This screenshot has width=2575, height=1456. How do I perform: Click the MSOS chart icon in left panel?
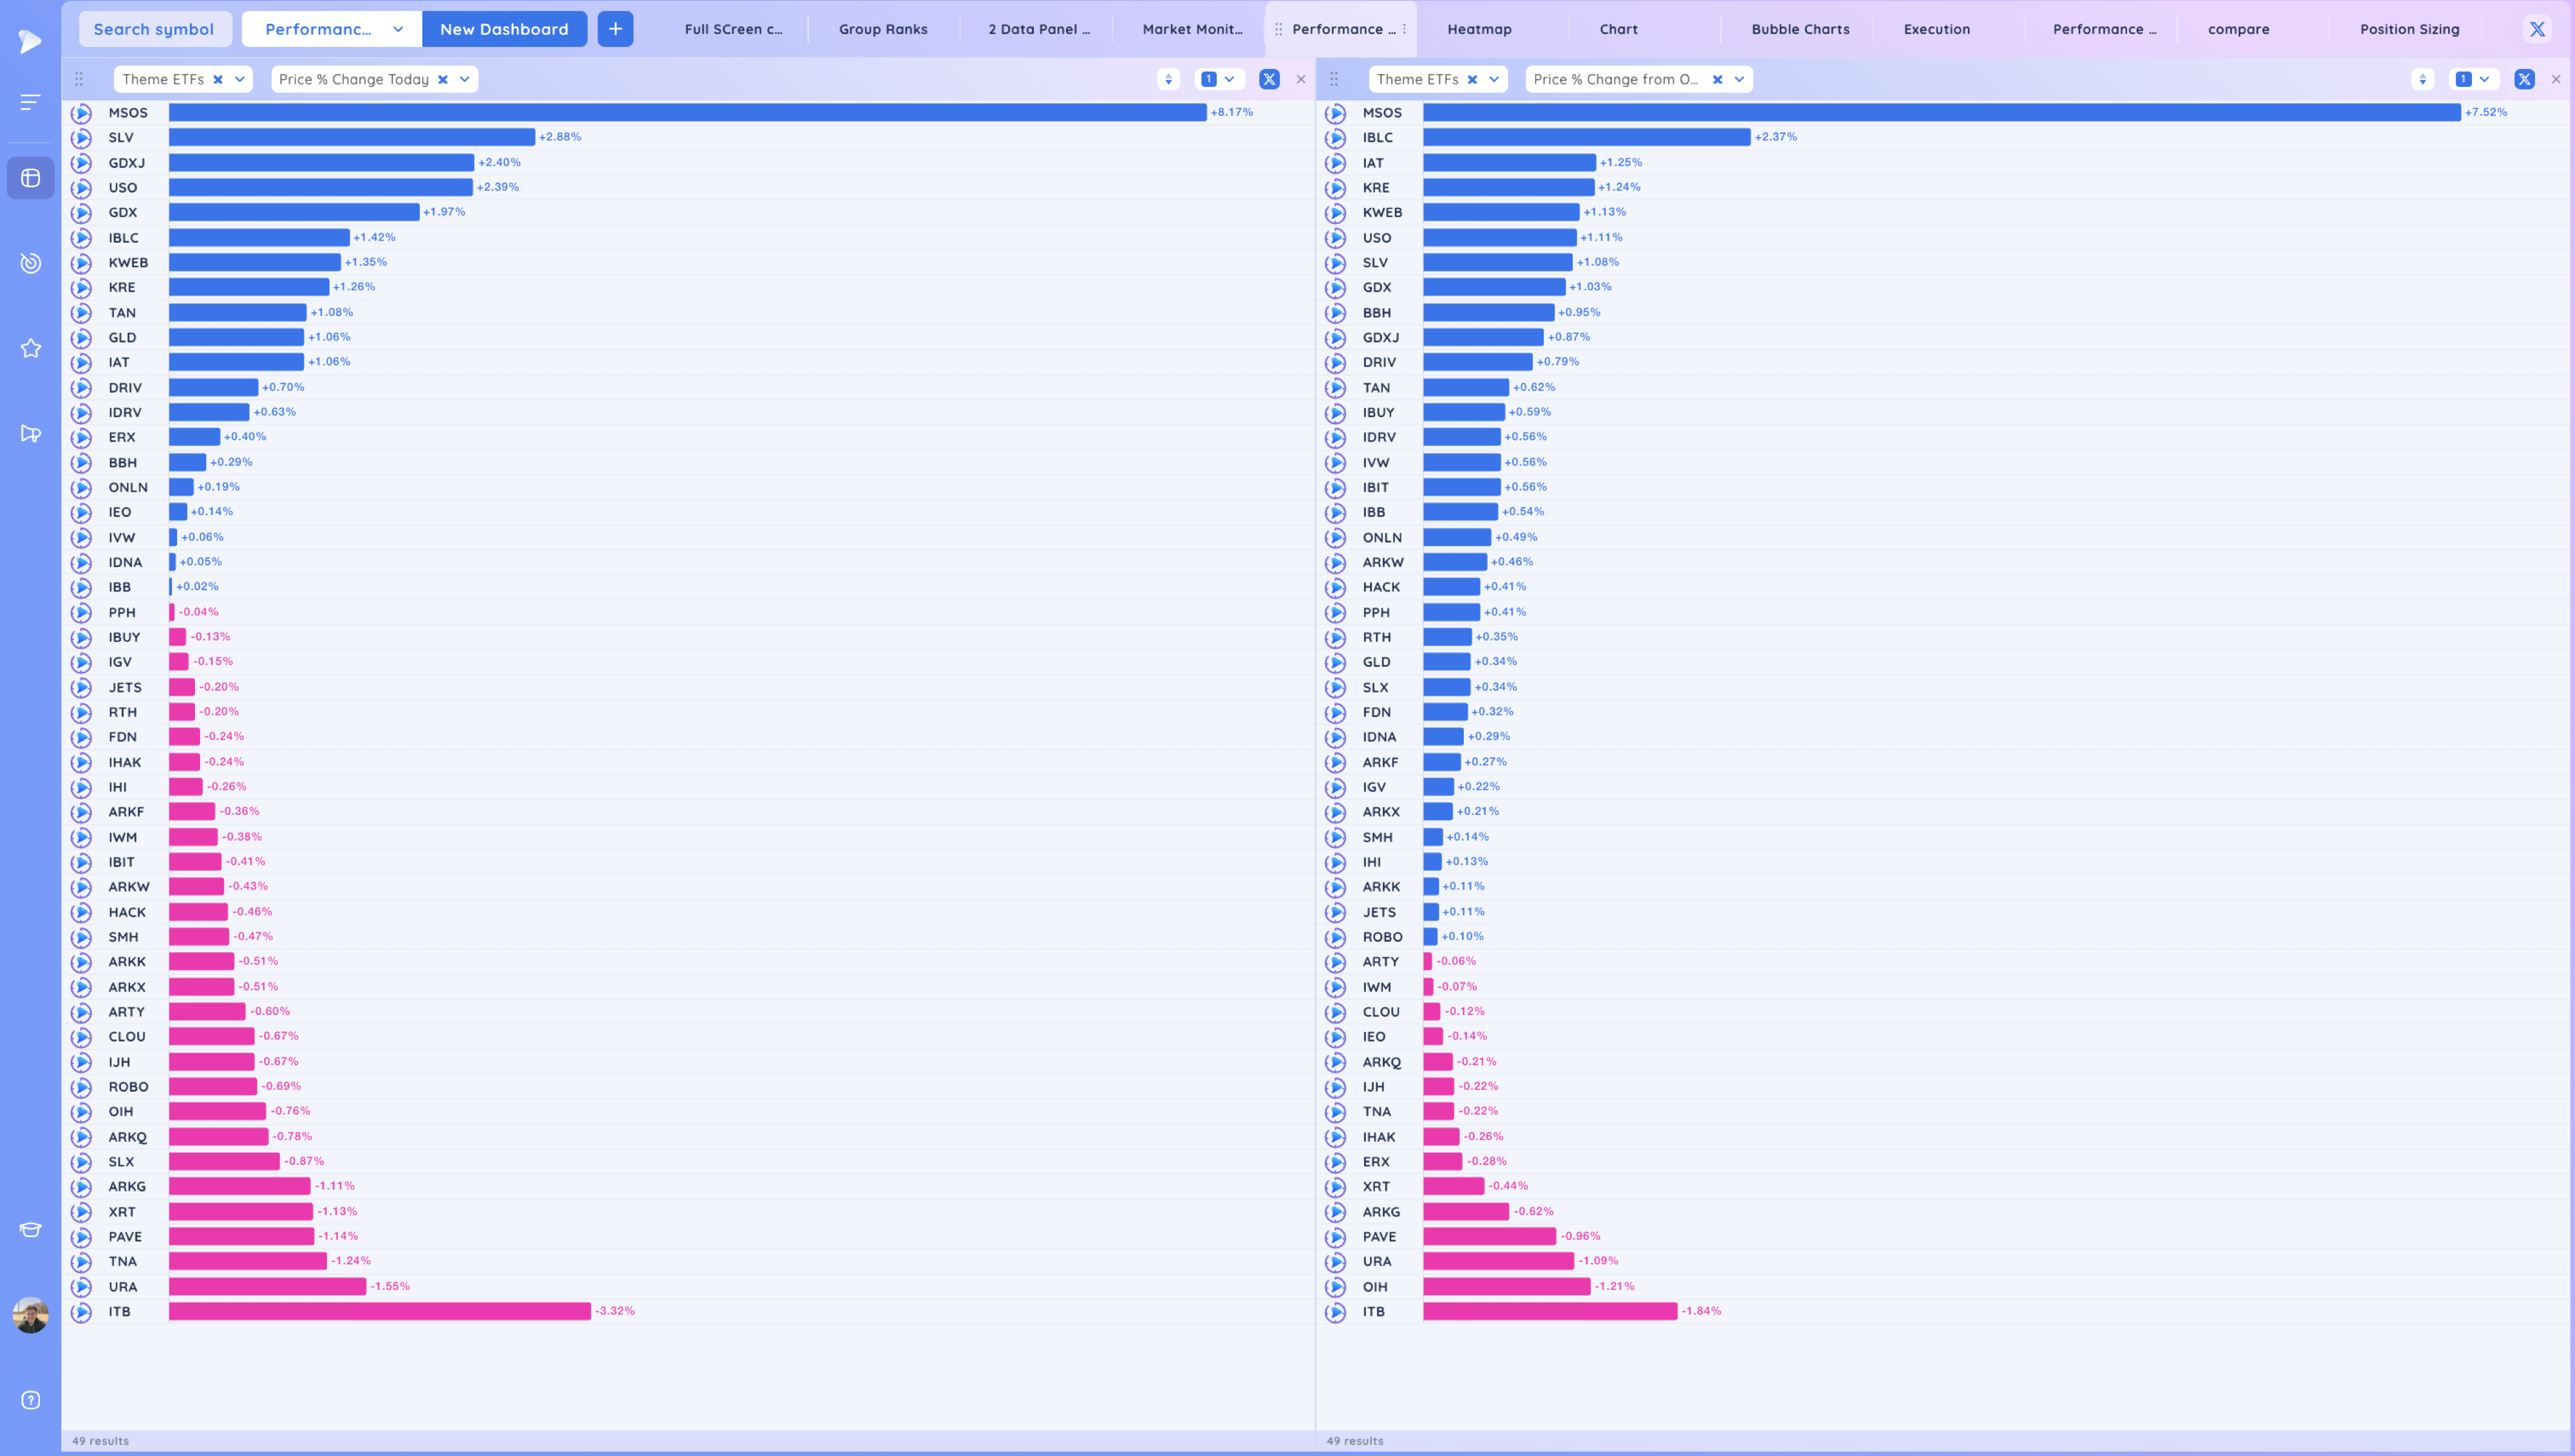(82, 113)
